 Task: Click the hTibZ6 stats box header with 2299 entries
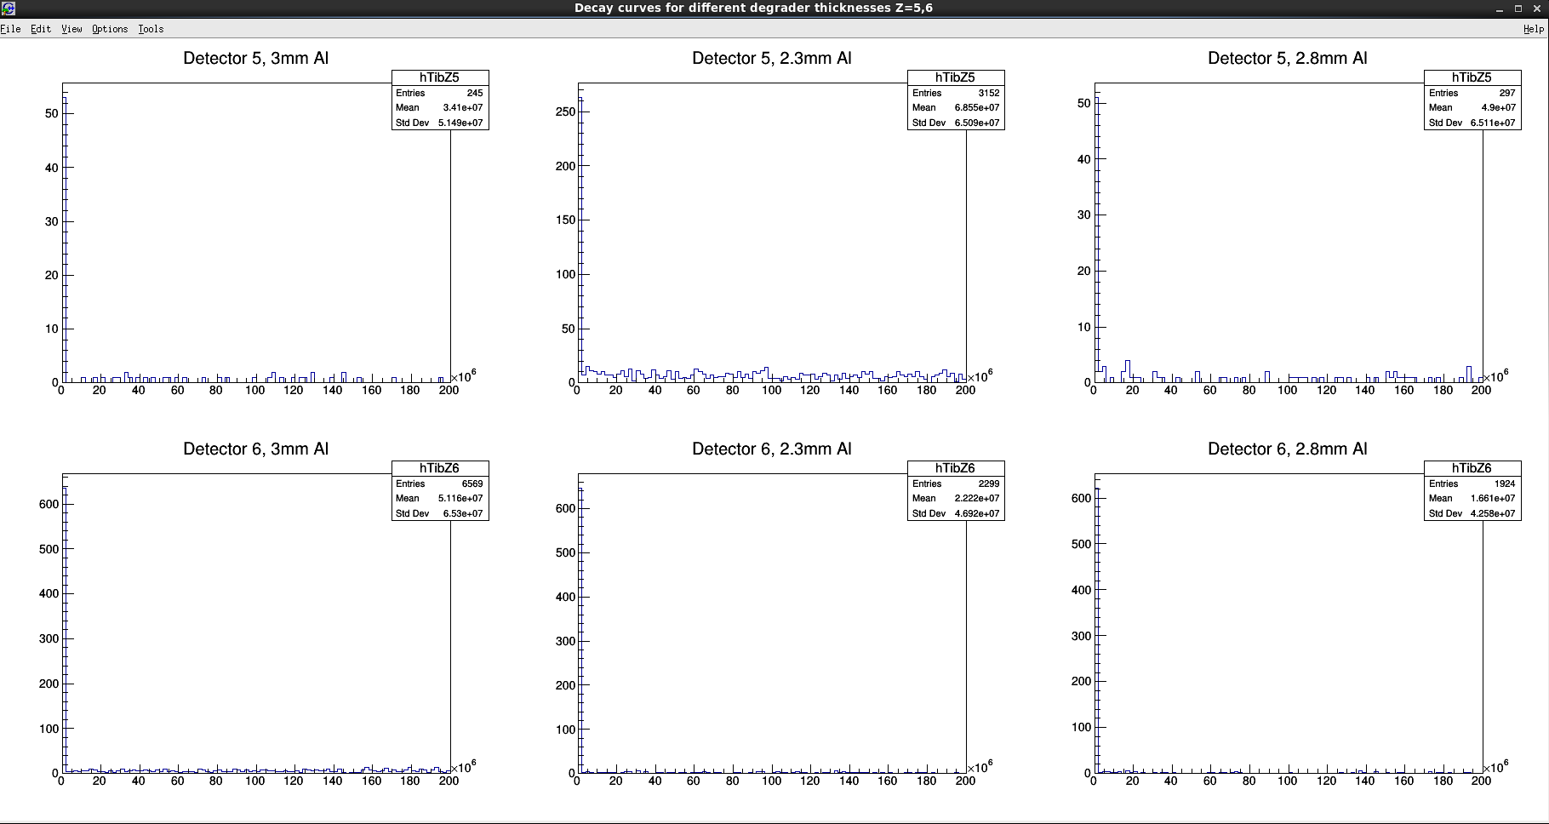955,468
